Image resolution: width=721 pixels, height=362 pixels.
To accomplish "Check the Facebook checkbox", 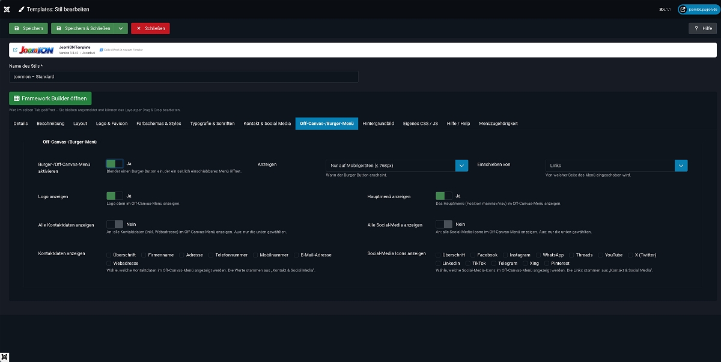I will coord(473,255).
